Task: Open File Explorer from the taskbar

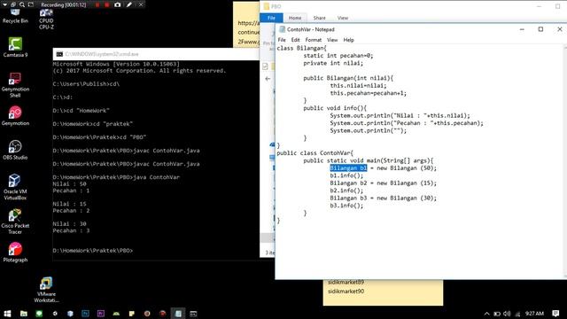Action: 24,314
